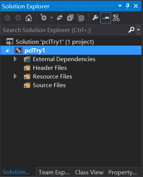The image size is (143, 177).
Task: Toggle auto-hide pin for Solution Explorer
Action: 128,6
